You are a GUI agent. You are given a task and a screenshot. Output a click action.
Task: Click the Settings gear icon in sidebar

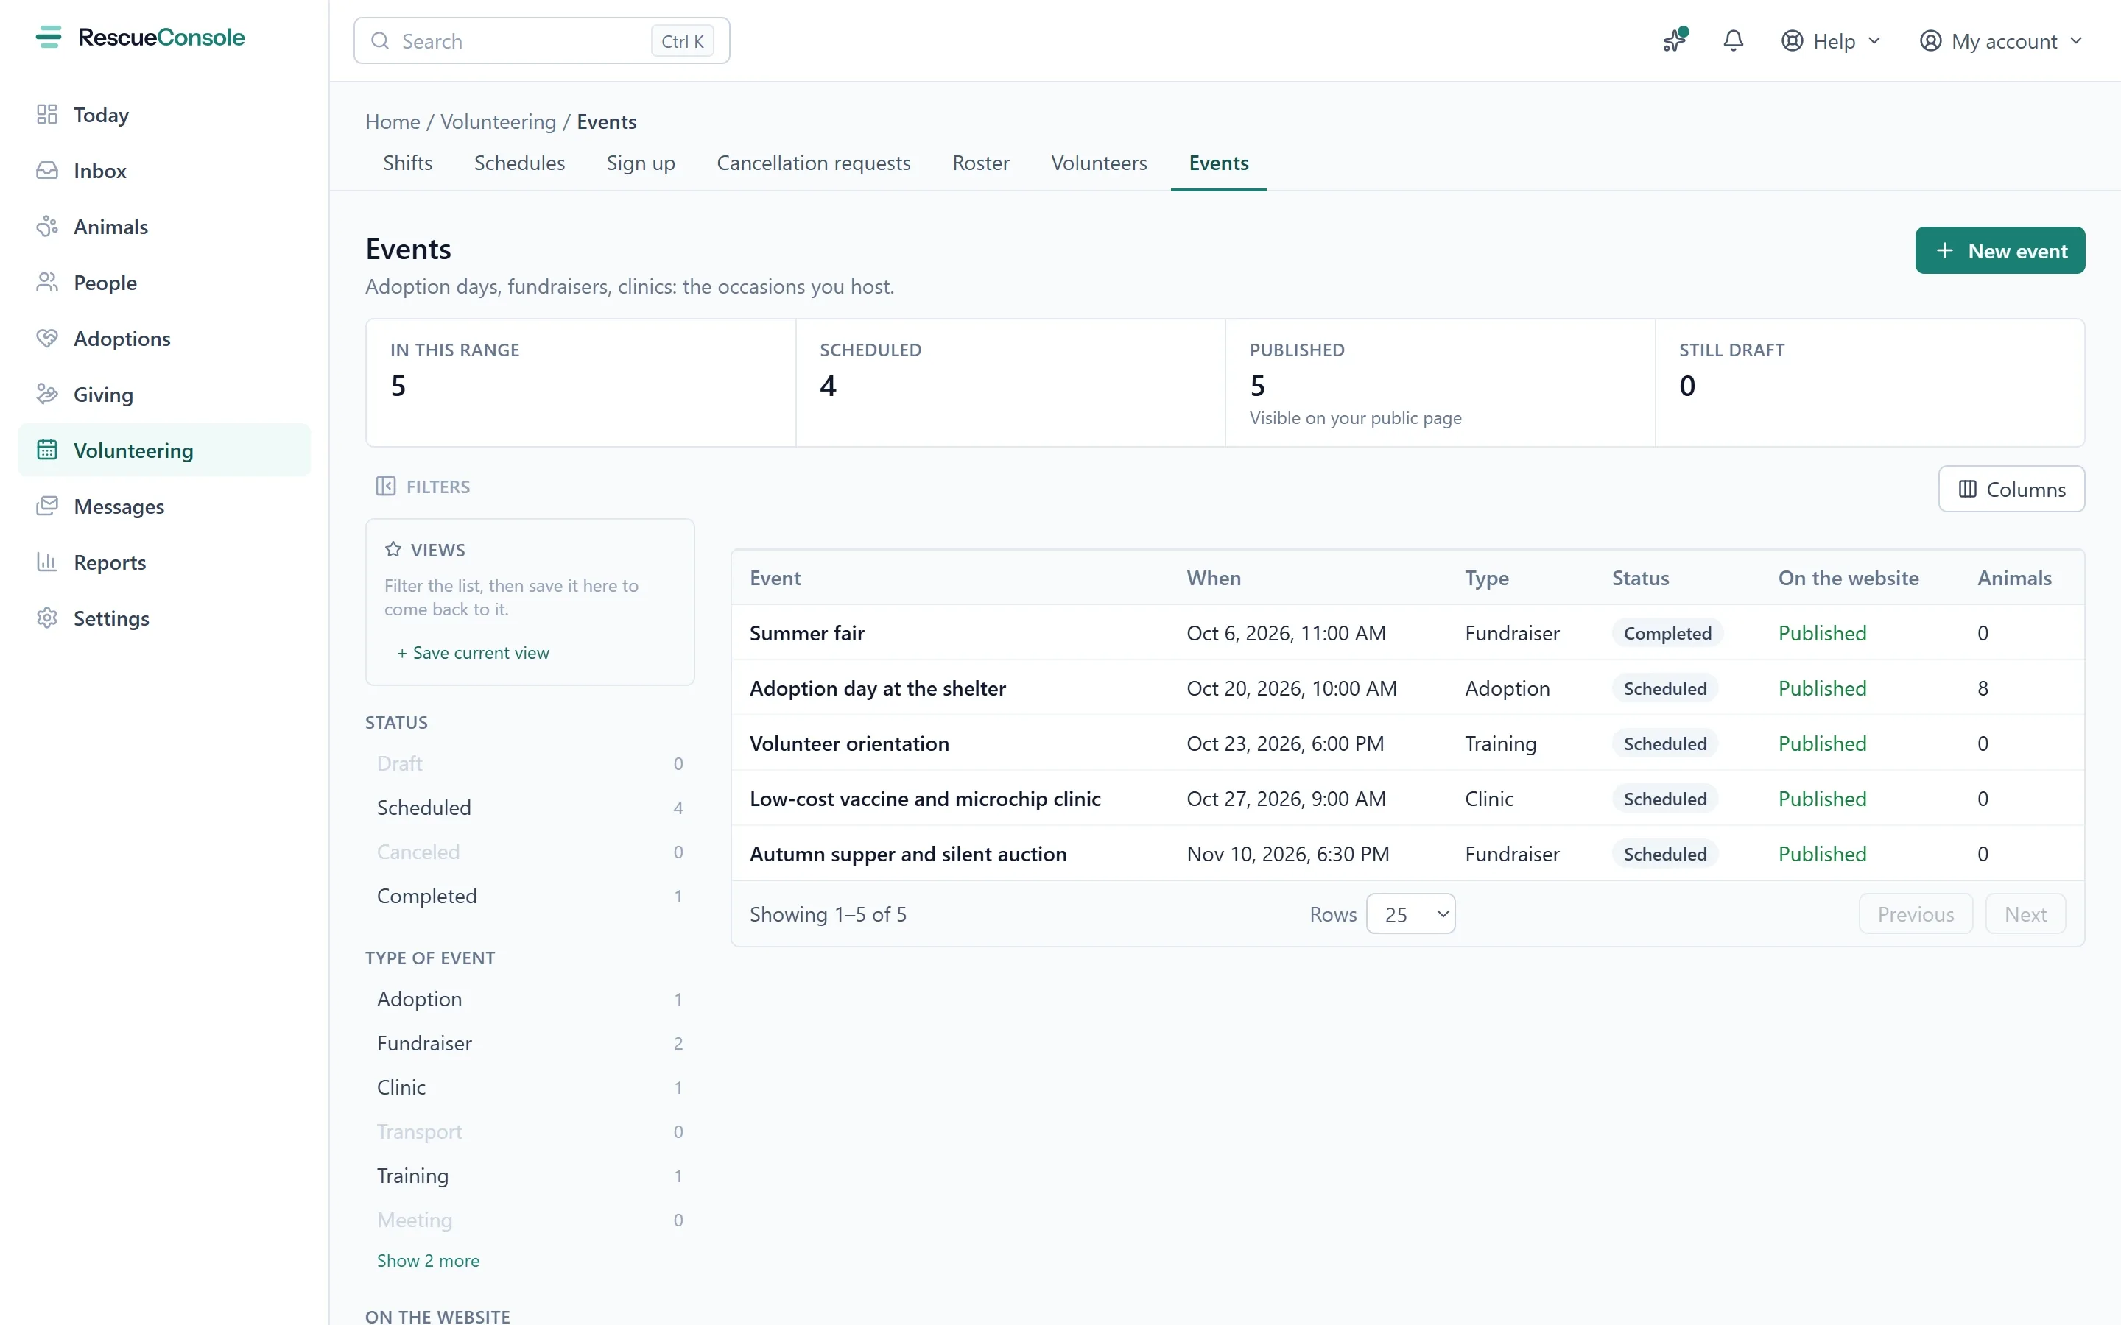coord(47,618)
